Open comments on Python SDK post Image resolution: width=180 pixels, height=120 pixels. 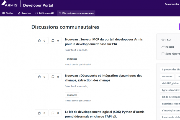(55, 113)
